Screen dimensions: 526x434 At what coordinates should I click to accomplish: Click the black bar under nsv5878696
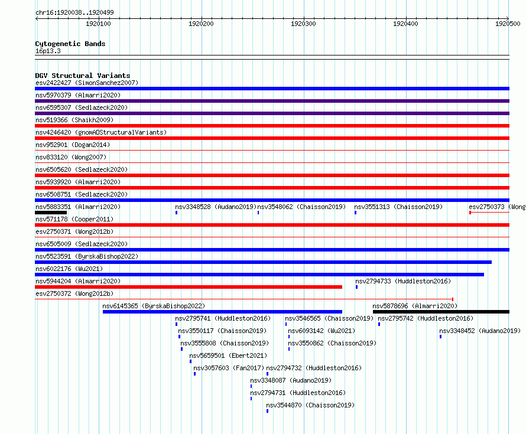click(x=441, y=312)
